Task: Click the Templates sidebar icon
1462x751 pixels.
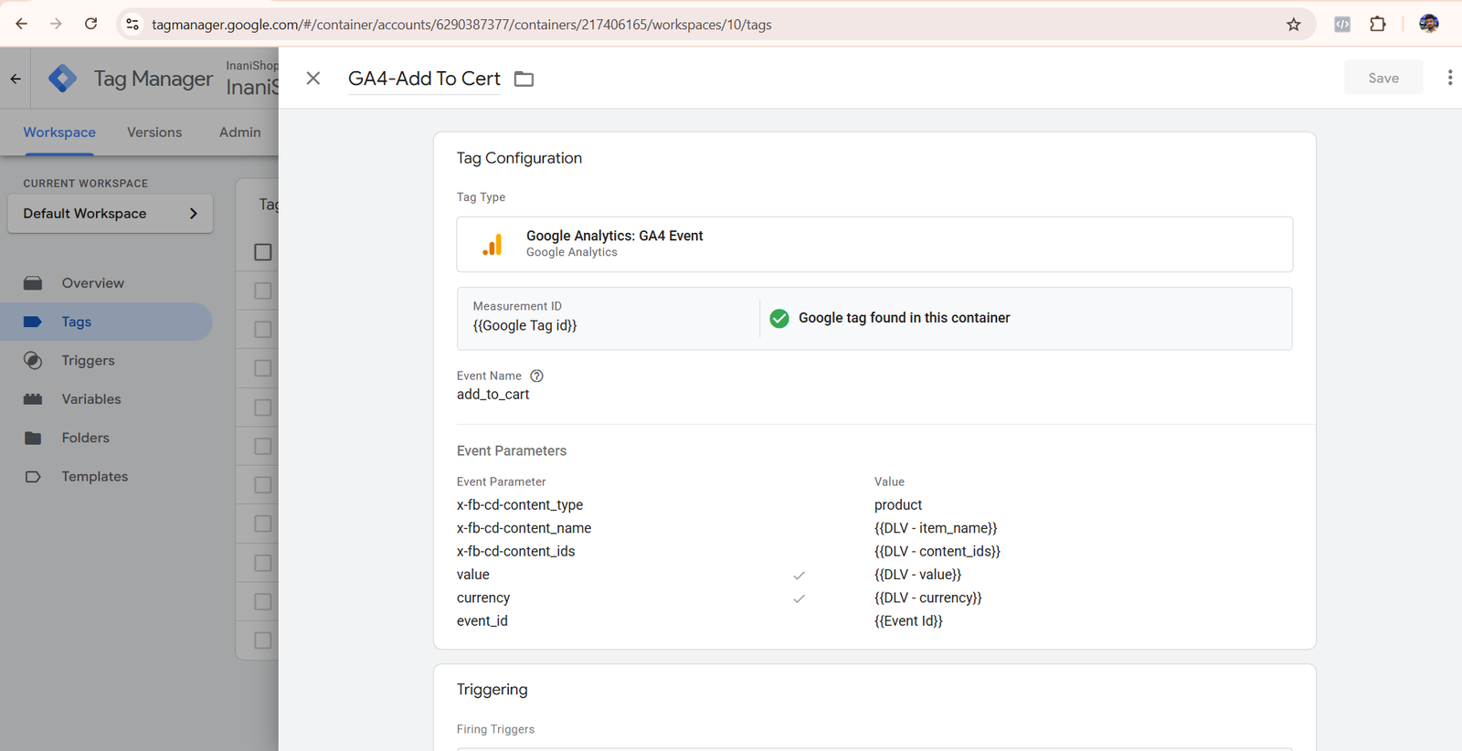Action: click(33, 477)
